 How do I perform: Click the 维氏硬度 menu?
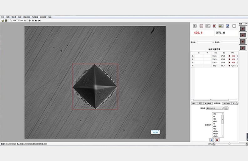click(43, 17)
